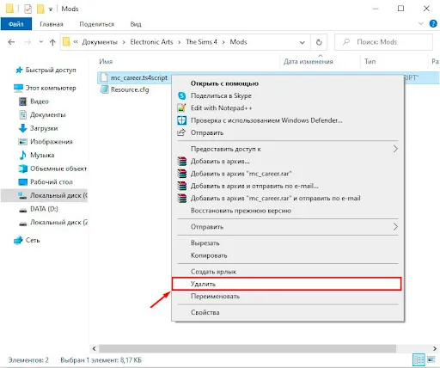Expand the address bar history dropdown
Image resolution: width=440 pixels, height=368 pixels.
302,42
